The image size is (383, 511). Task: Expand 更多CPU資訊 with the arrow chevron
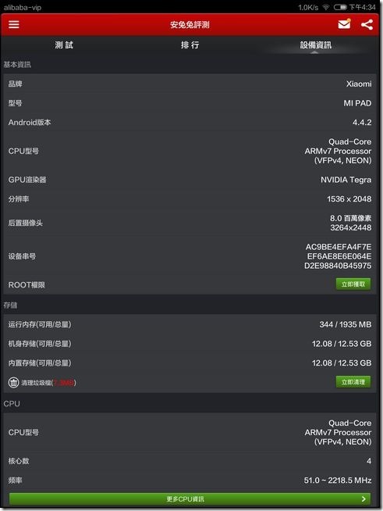click(x=363, y=499)
